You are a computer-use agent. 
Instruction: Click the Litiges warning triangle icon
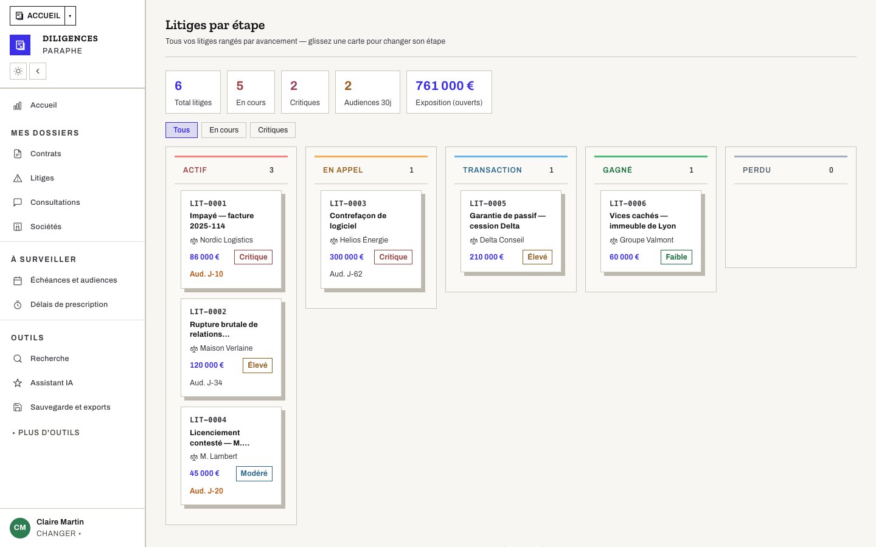pos(18,178)
